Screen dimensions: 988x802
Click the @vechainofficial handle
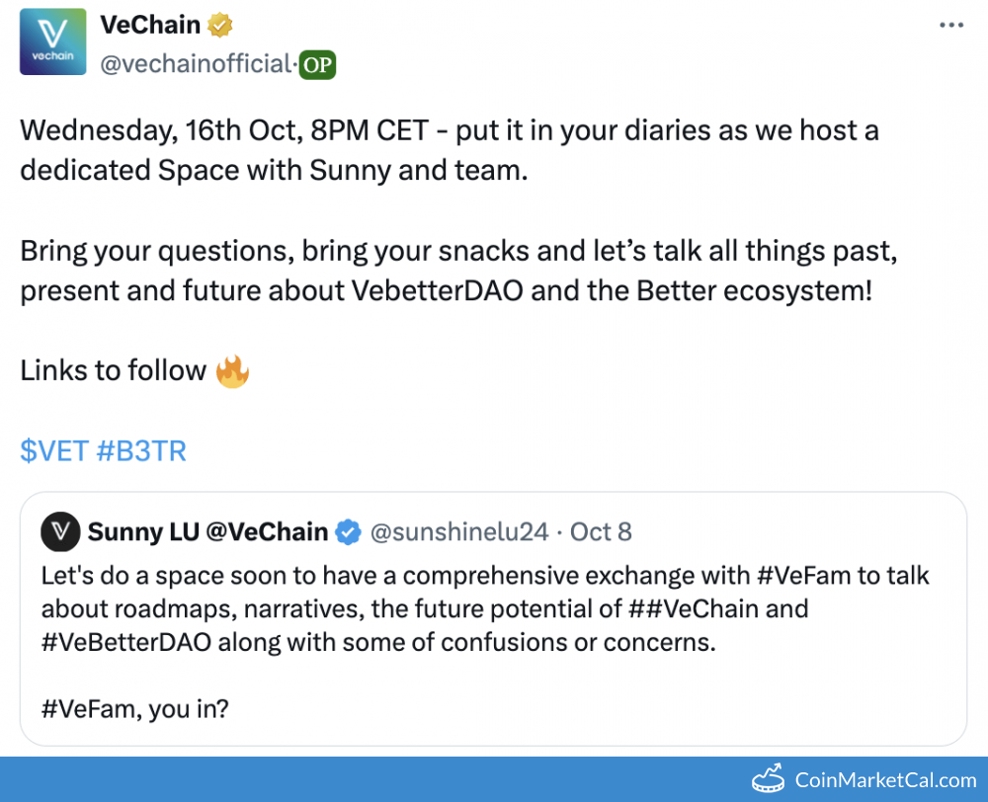pyautogui.click(x=196, y=65)
